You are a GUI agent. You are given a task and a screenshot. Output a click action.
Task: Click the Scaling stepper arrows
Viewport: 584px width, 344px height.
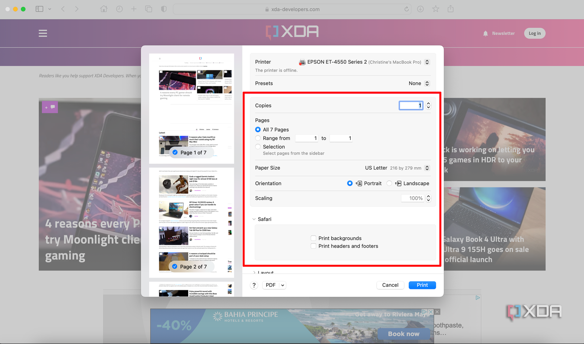coord(428,198)
